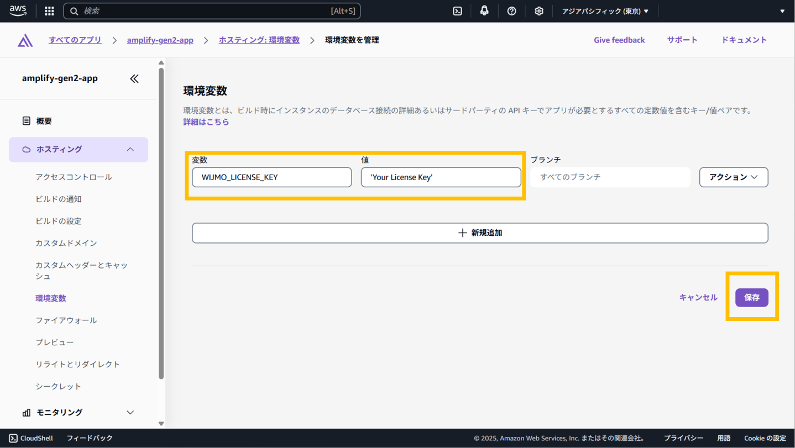Open the CloudShell icon in top bar
Viewport: 795px width, 448px height.
click(457, 11)
